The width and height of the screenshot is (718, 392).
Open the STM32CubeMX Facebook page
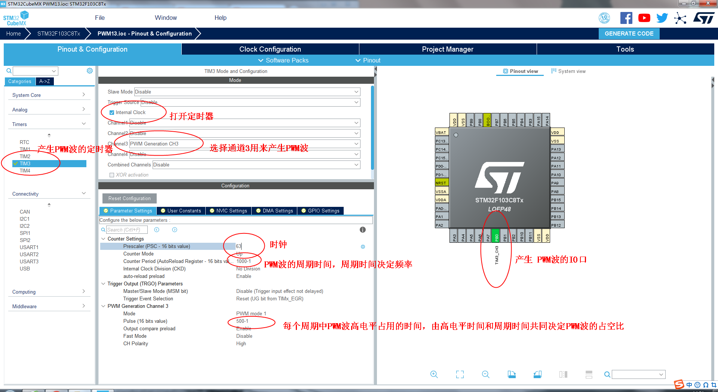pyautogui.click(x=626, y=18)
